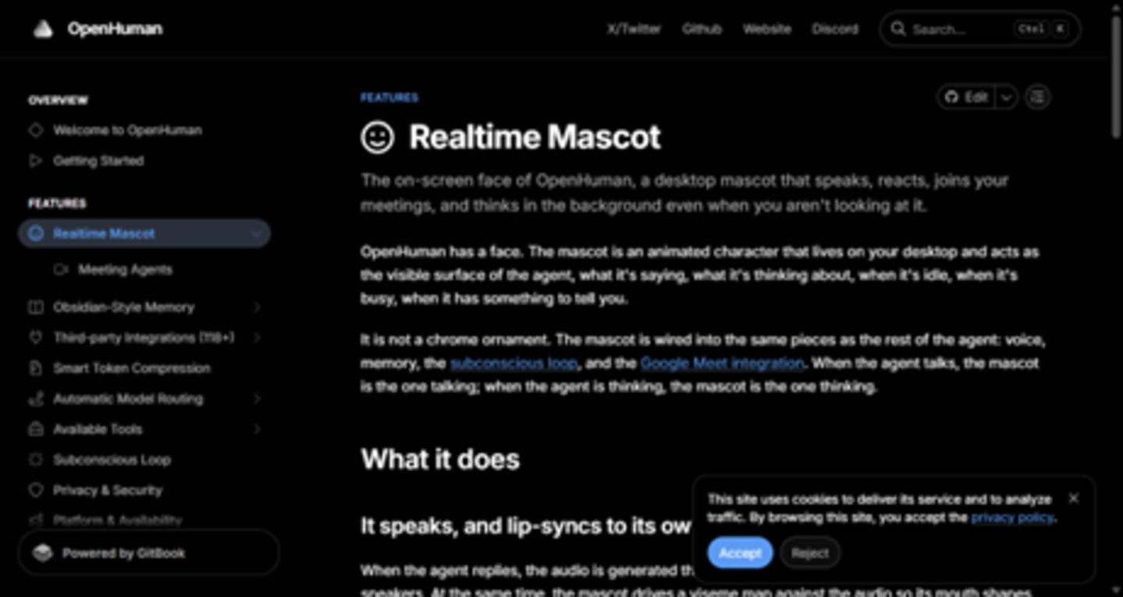Viewport: 1123px width, 597px height.
Task: Click the page's vertical scrollbar
Action: 1116,78
